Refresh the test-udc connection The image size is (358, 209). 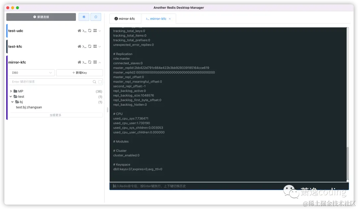[90, 30]
